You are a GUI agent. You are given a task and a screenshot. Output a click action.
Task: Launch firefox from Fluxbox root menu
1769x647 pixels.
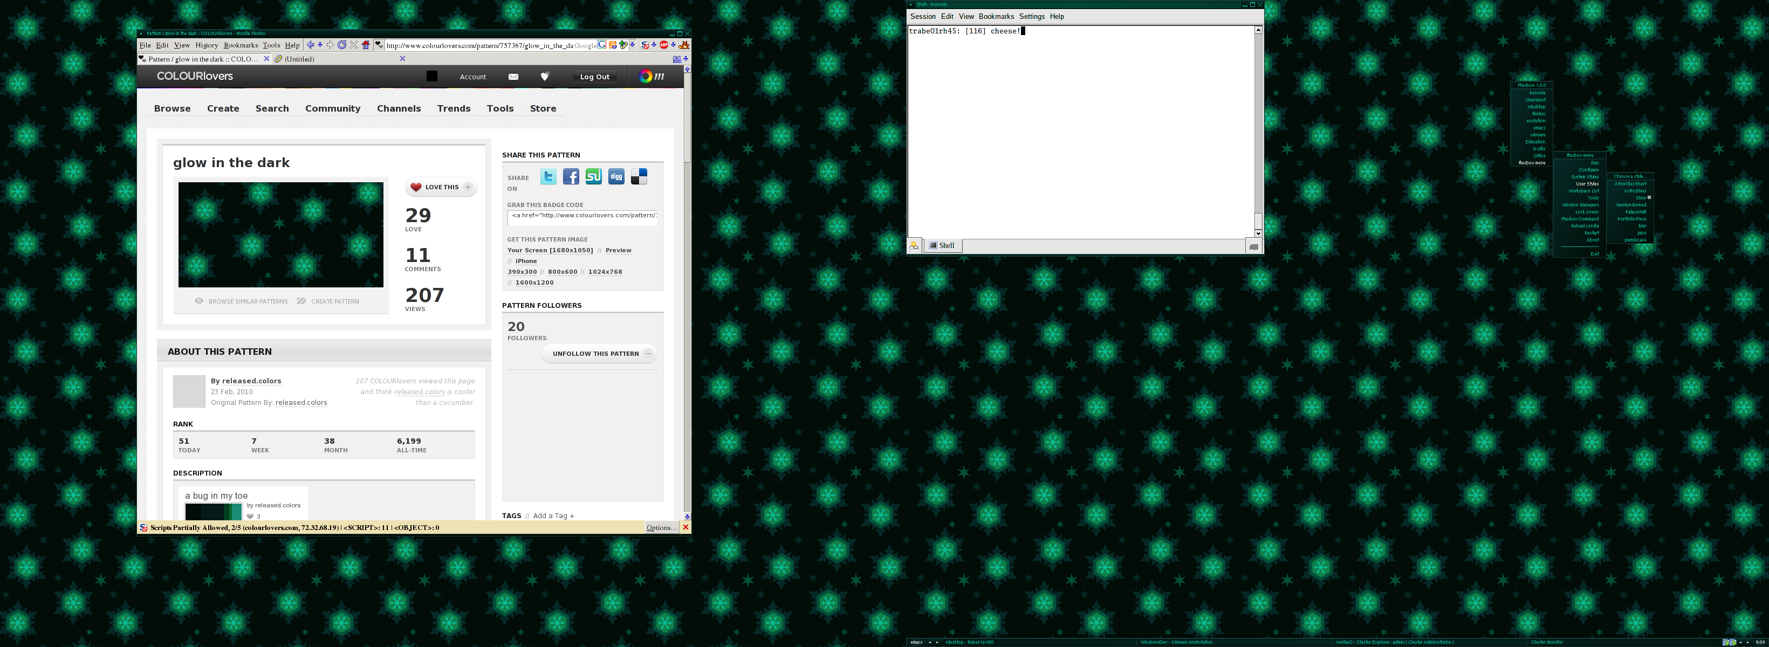click(1539, 114)
